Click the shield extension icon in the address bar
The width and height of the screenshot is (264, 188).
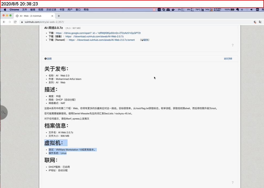tap(255, 22)
